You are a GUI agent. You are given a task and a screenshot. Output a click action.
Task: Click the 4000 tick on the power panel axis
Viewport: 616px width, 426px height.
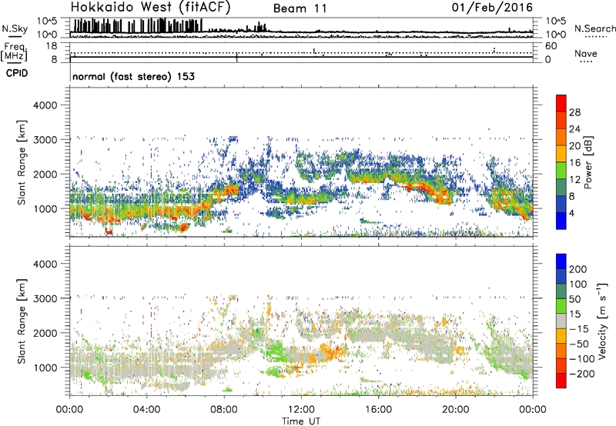(x=45, y=105)
